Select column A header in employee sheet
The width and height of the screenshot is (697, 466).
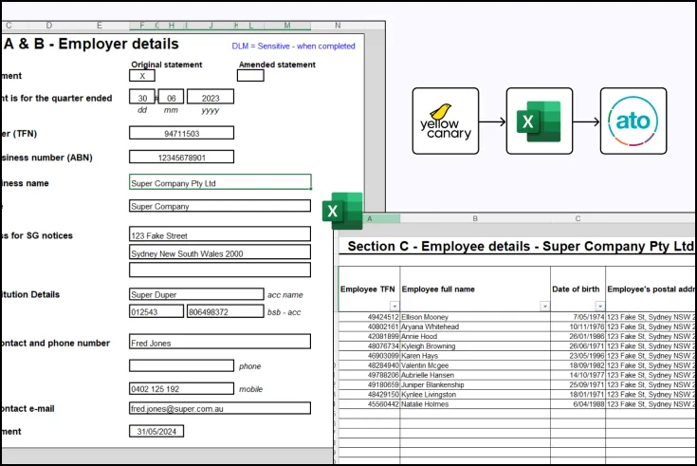coord(370,218)
